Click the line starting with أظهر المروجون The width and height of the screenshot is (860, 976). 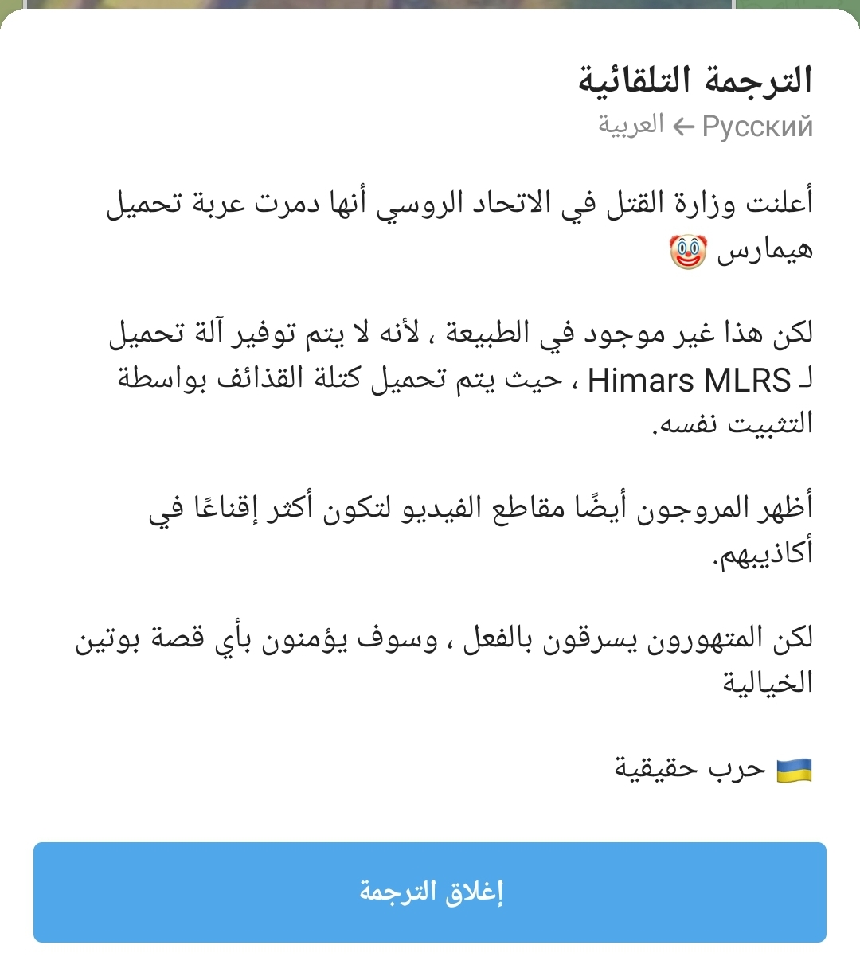pos(481,507)
